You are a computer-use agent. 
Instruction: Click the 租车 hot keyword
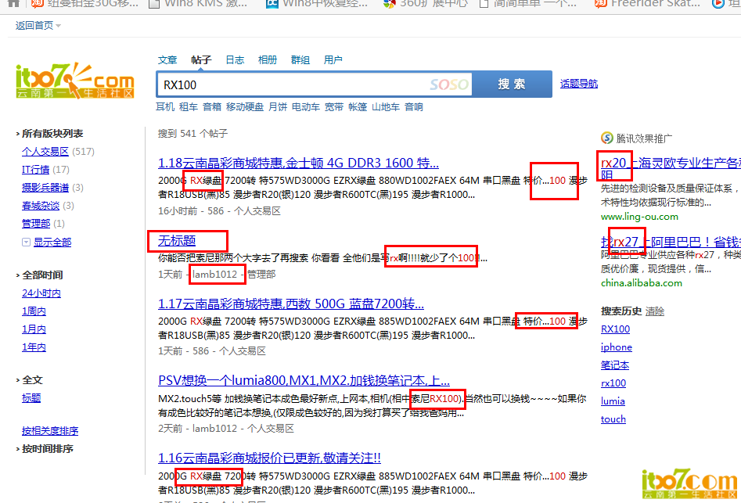click(x=189, y=107)
